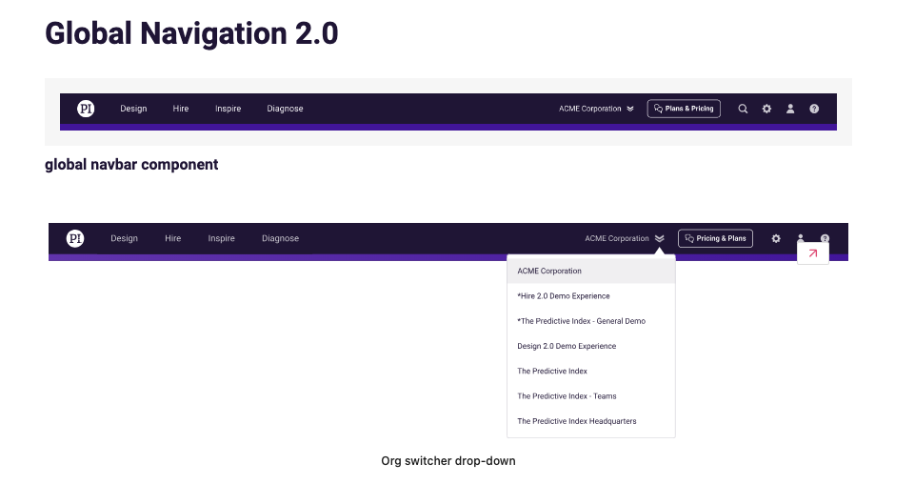Click the Plans & Pricing button
Screen dimensions: 915x484
[x=684, y=109]
